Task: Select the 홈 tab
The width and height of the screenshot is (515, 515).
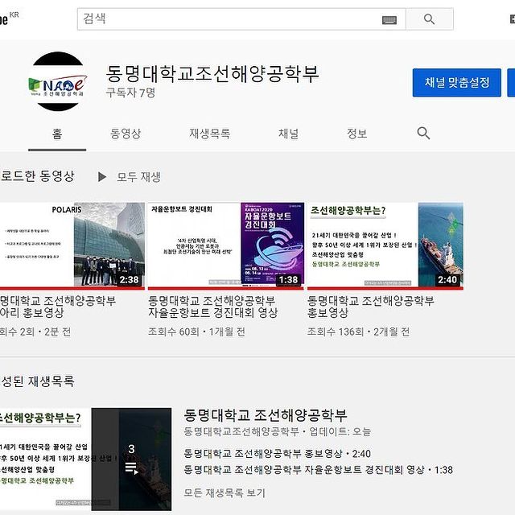Action: point(57,134)
